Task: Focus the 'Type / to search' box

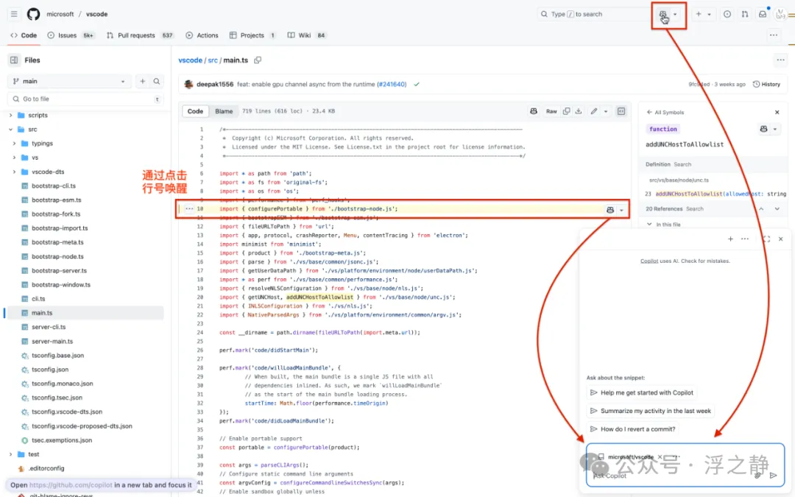Action: [x=593, y=14]
